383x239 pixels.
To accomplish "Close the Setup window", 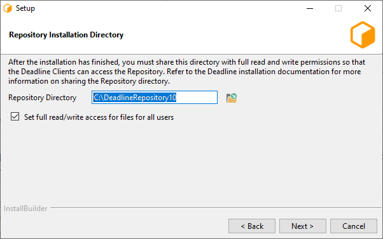I will click(x=367, y=8).
